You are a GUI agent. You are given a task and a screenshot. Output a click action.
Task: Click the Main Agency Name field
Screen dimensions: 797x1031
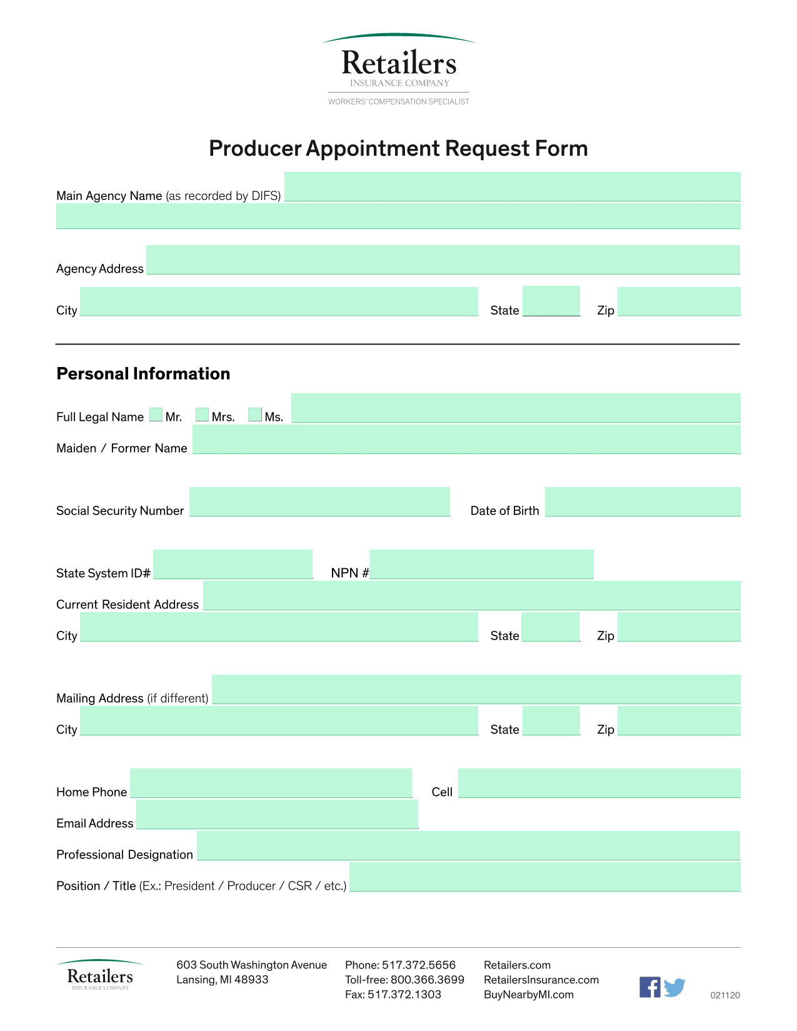[513, 186]
